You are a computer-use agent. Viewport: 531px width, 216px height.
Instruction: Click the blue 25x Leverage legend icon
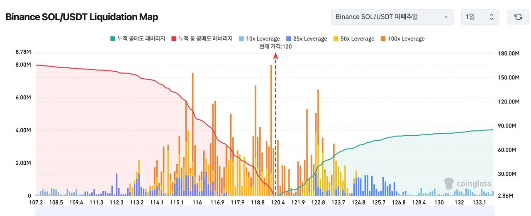pos(288,38)
